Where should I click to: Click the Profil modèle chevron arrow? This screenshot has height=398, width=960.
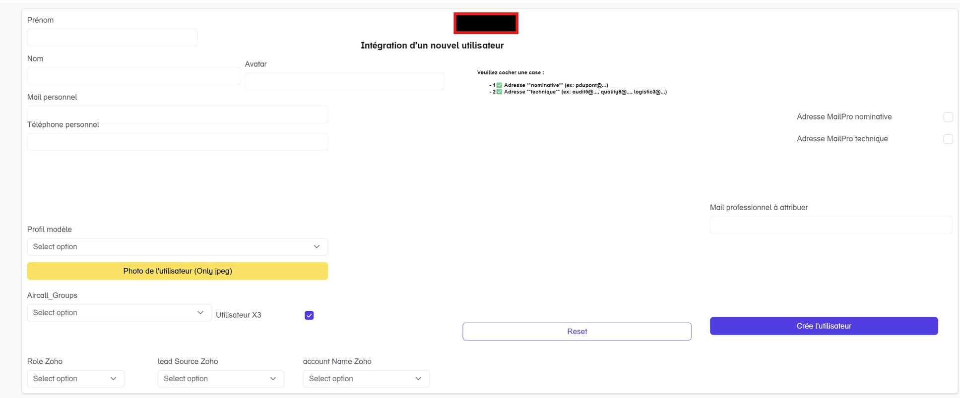point(317,247)
